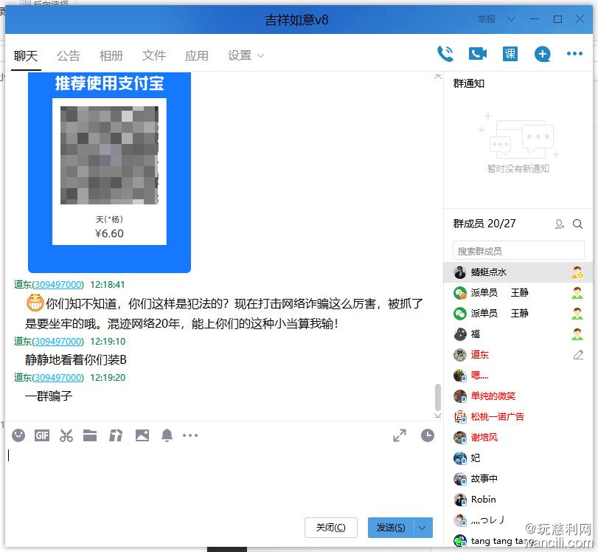Open the emoji picker
This screenshot has height=552, width=598.
click(18, 435)
